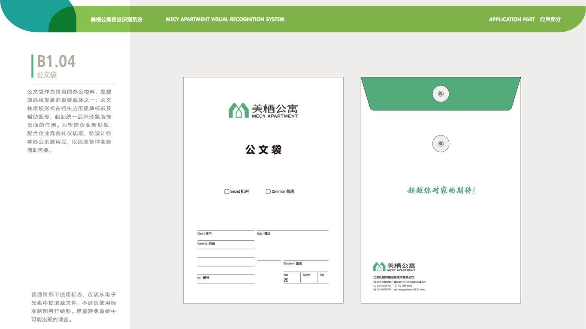Click the lower string button on envelope body

click(x=441, y=144)
